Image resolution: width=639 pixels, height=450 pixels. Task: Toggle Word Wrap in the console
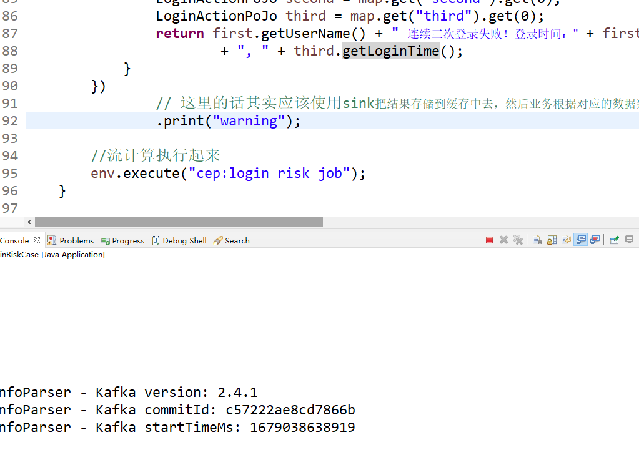(x=566, y=240)
